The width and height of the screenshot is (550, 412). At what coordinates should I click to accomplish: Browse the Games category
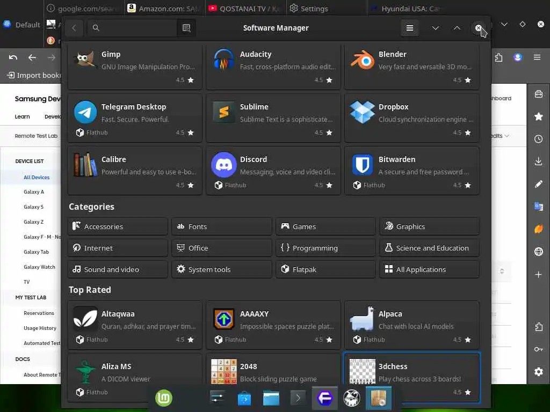click(325, 226)
